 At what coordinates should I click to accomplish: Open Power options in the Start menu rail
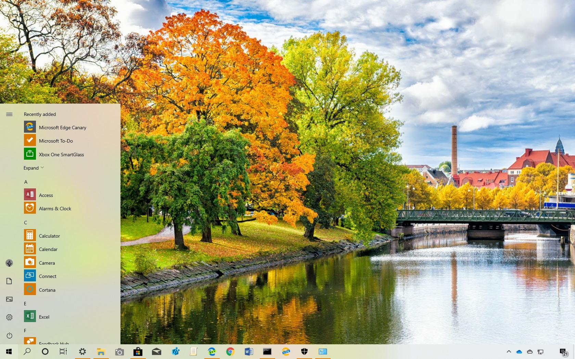pyautogui.click(x=9, y=336)
